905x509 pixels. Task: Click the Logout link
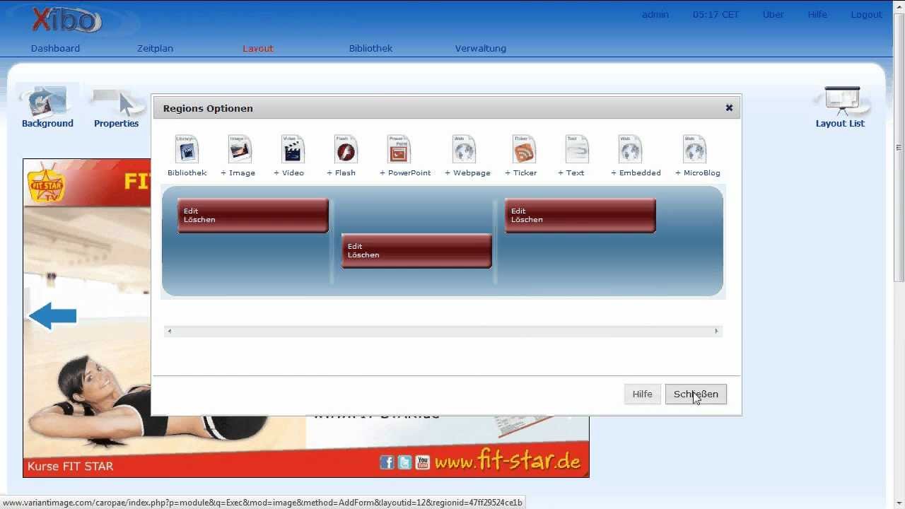click(x=866, y=15)
